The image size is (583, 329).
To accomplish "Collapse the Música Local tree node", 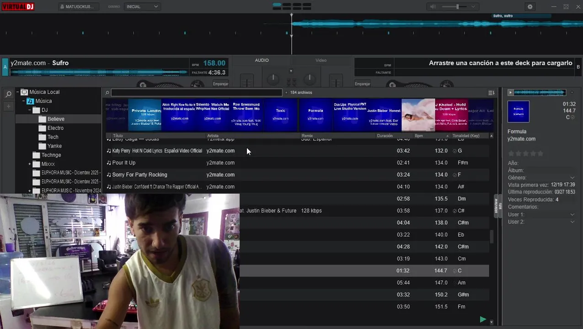I will point(17,92).
